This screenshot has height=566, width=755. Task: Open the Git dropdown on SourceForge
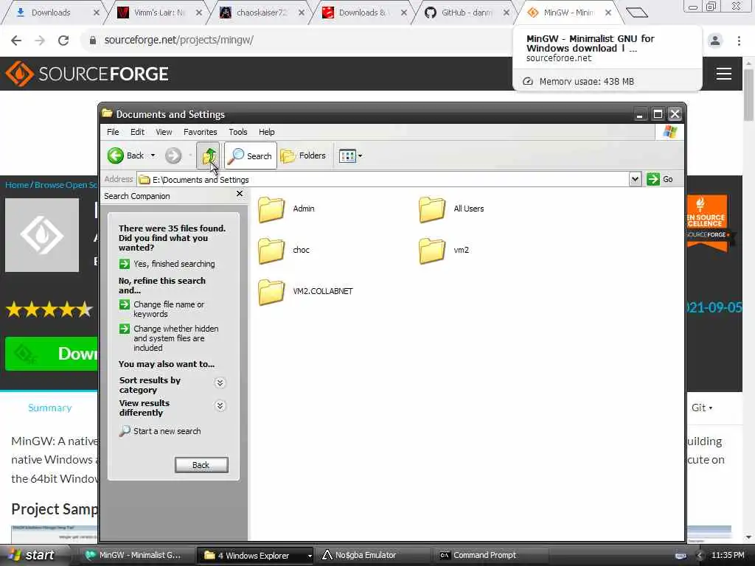point(702,408)
